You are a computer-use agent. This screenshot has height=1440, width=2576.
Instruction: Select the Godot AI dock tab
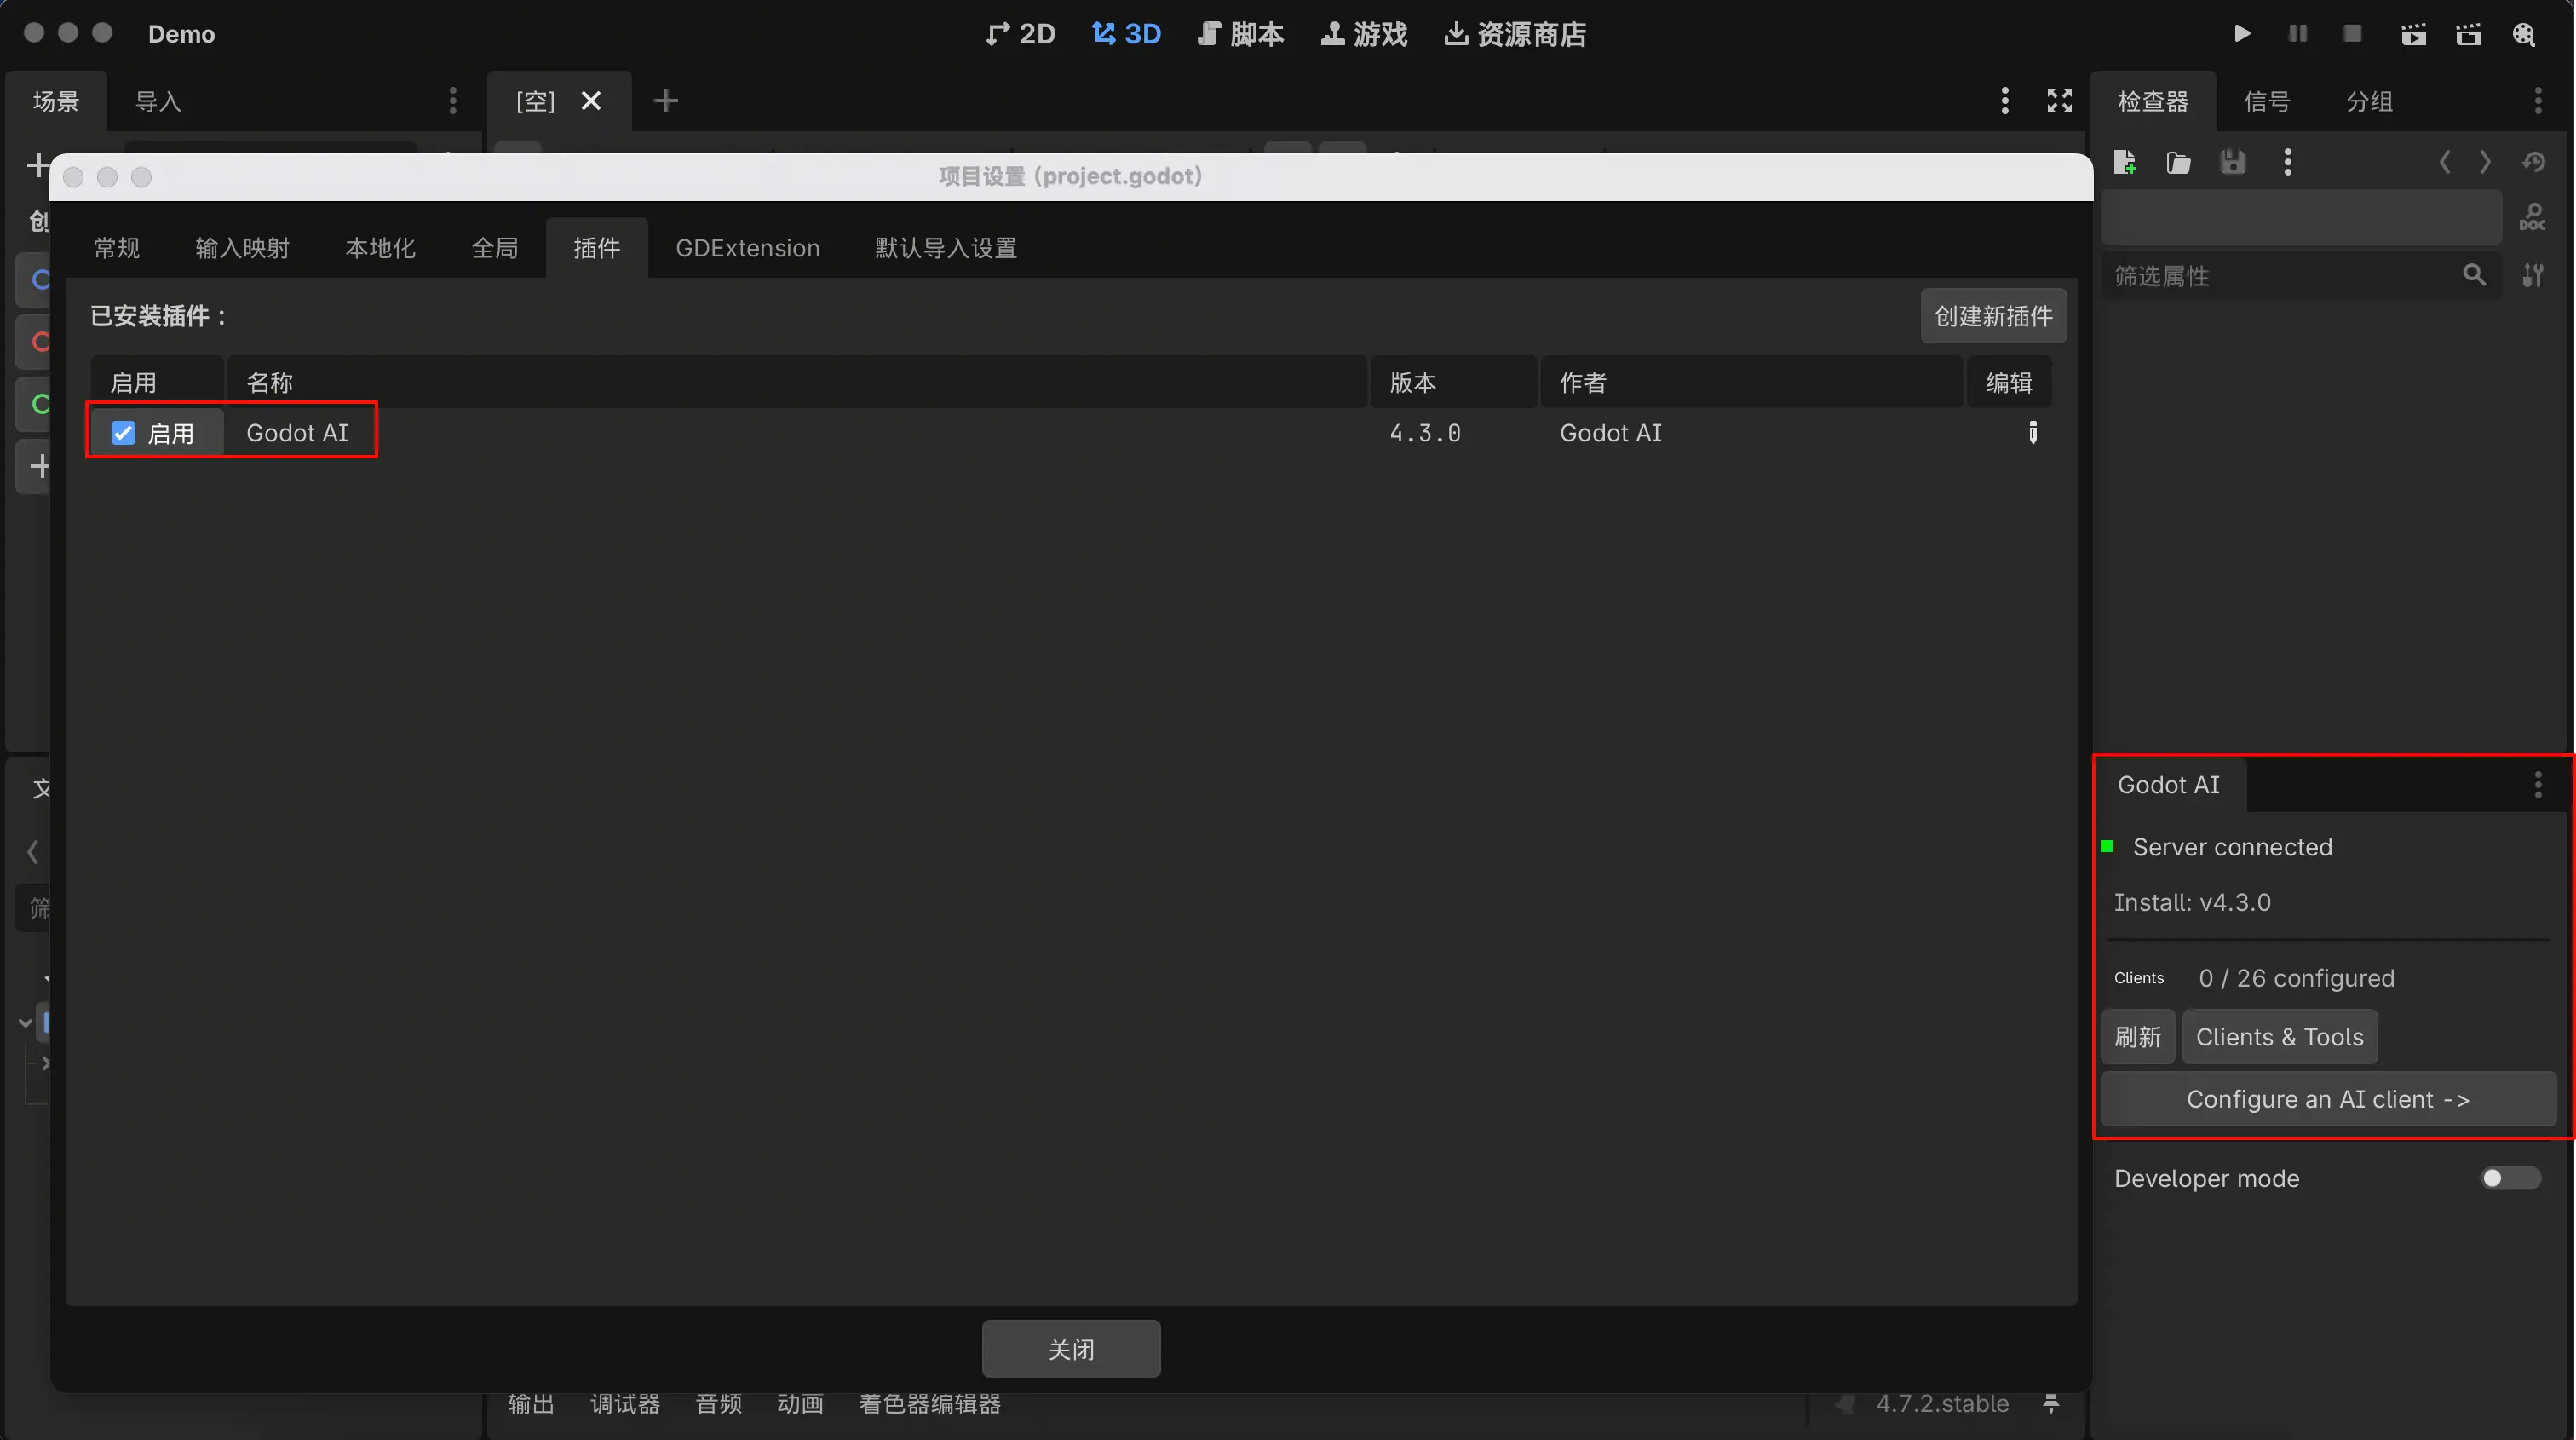coord(2169,785)
